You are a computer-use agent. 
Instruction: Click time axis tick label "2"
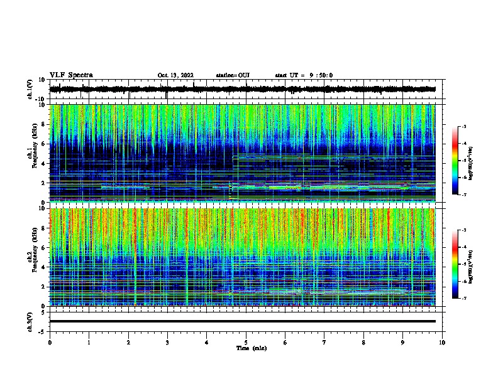[x=128, y=343]
